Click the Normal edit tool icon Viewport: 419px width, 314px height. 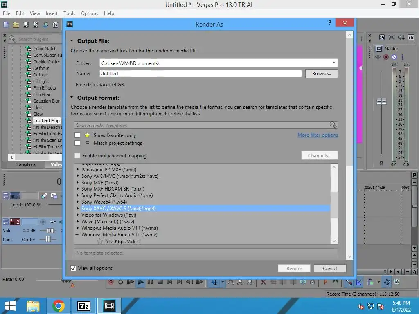[x=214, y=282]
